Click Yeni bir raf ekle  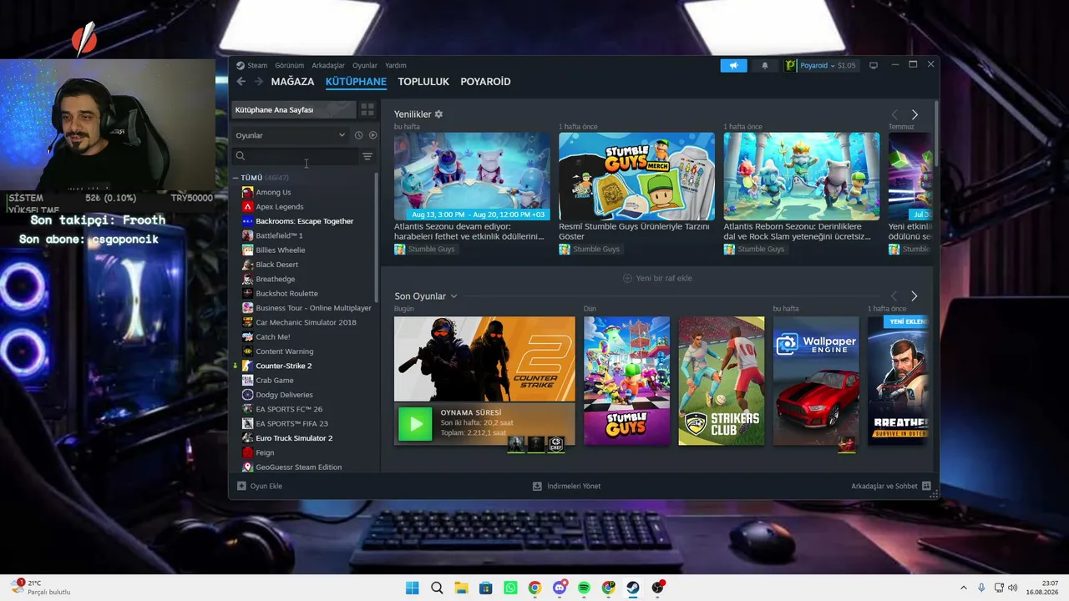click(658, 278)
